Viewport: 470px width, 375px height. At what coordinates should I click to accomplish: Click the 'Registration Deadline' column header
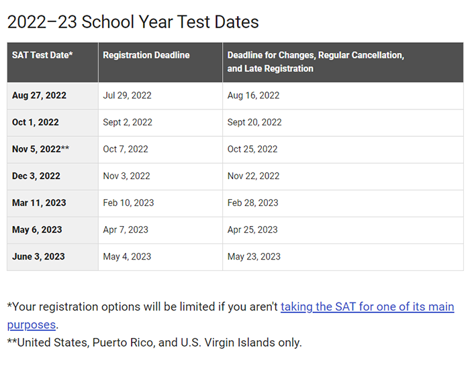[x=146, y=55]
